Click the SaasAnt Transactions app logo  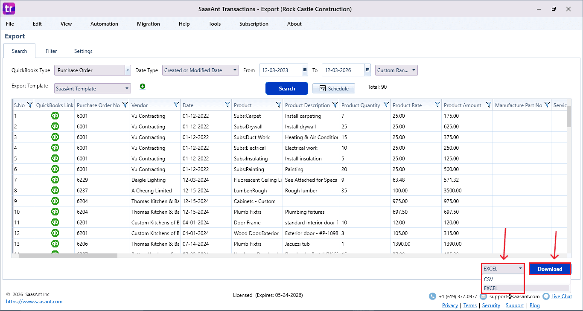tap(8, 9)
